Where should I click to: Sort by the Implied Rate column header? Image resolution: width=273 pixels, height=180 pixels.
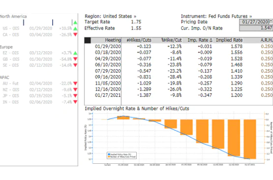229,40
